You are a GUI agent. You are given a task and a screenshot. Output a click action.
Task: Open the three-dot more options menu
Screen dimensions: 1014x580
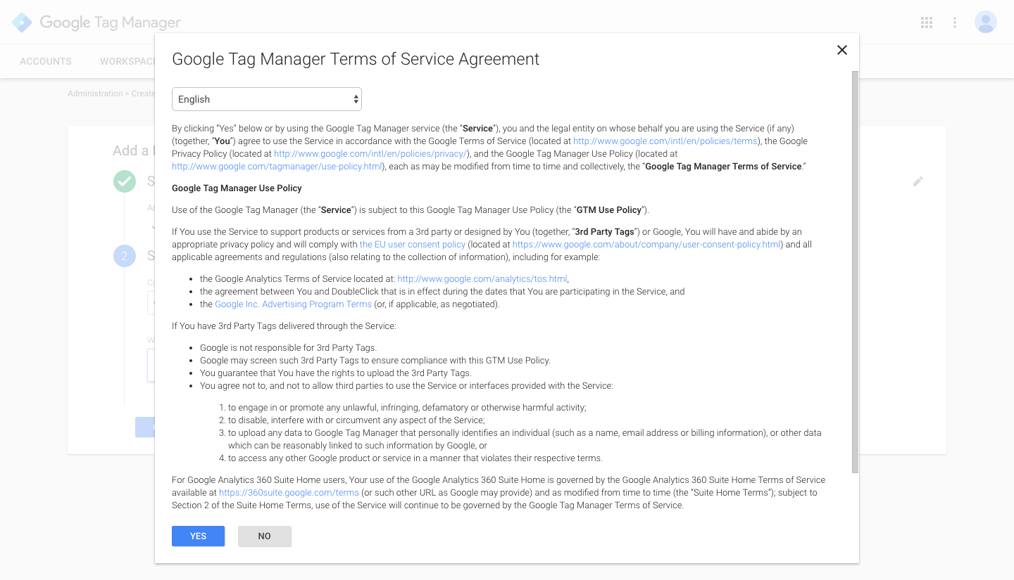click(x=955, y=22)
